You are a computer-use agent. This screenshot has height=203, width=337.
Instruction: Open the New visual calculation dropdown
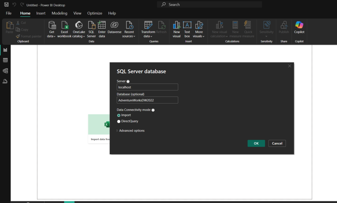coord(219,29)
